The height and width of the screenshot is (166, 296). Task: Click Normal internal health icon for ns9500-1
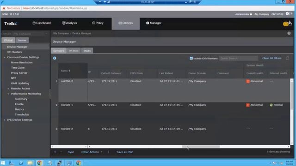point(271,105)
